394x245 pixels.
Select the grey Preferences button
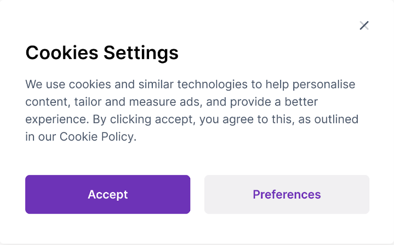click(x=287, y=194)
